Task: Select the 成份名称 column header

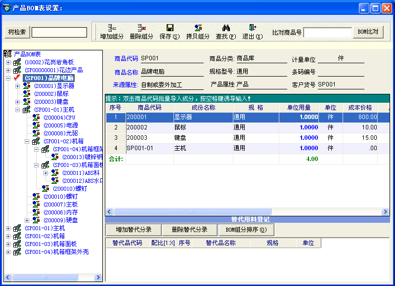Action: pyautogui.click(x=203, y=108)
